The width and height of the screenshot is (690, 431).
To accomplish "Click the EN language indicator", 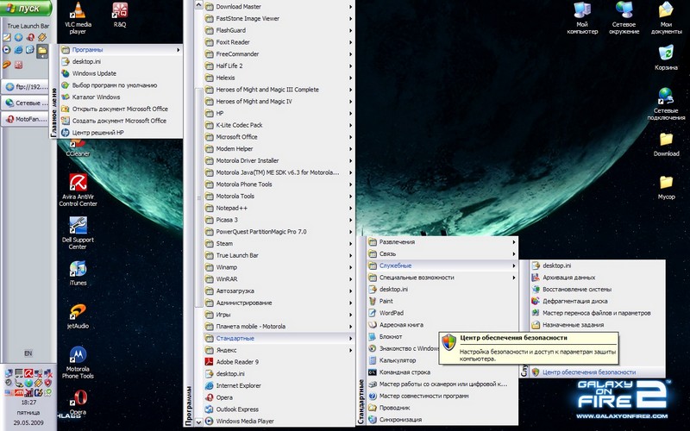I will click(28, 353).
